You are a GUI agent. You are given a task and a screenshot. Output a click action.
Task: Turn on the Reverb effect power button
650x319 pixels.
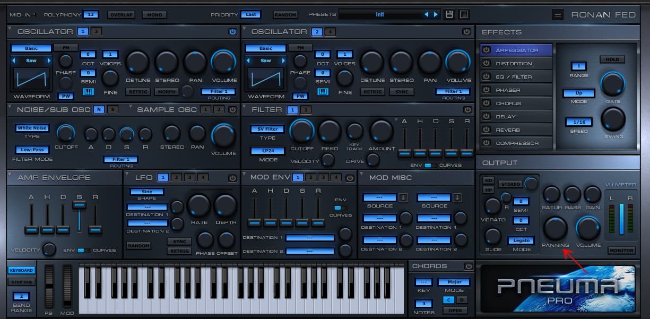(x=486, y=130)
